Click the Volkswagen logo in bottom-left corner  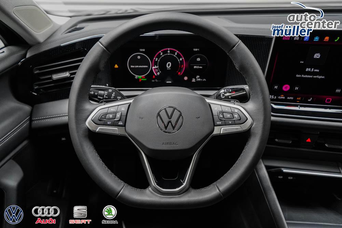pyautogui.click(x=14, y=215)
